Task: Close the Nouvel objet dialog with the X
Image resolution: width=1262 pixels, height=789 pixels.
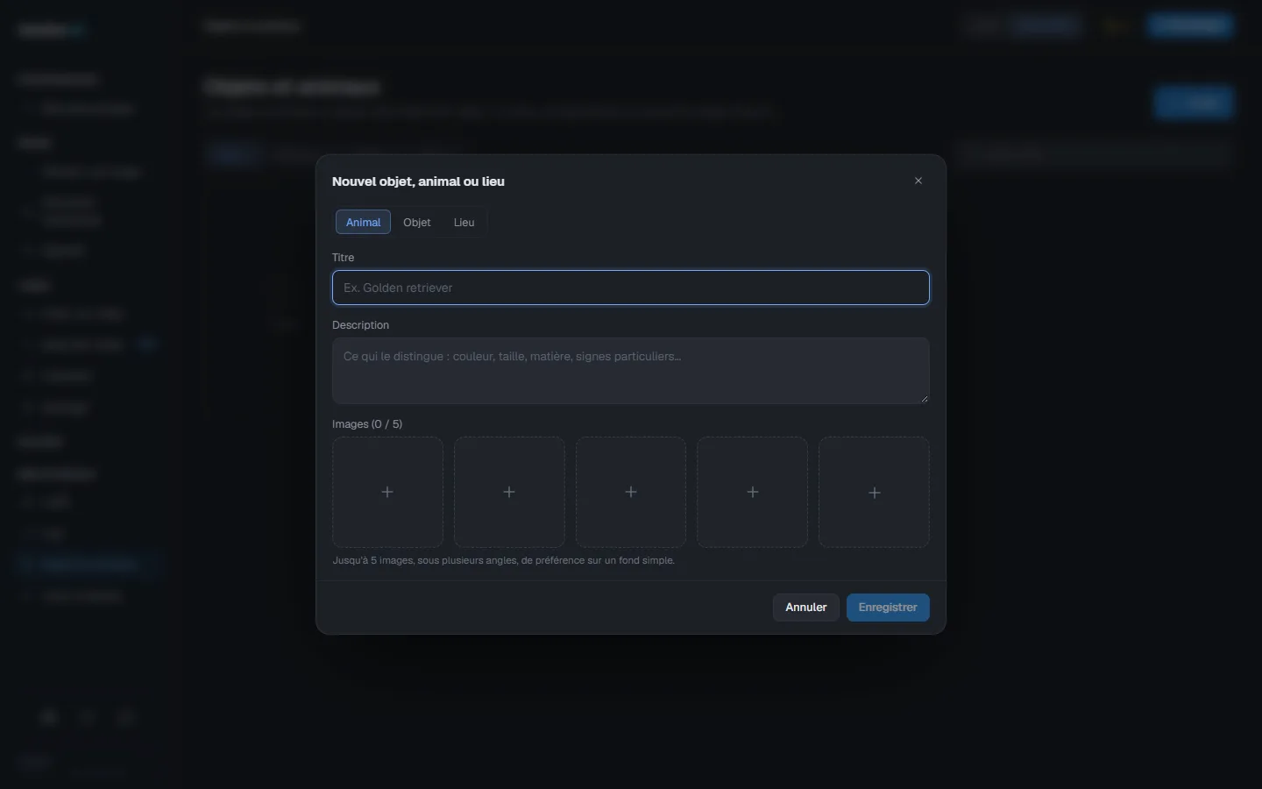Action: pos(918,181)
